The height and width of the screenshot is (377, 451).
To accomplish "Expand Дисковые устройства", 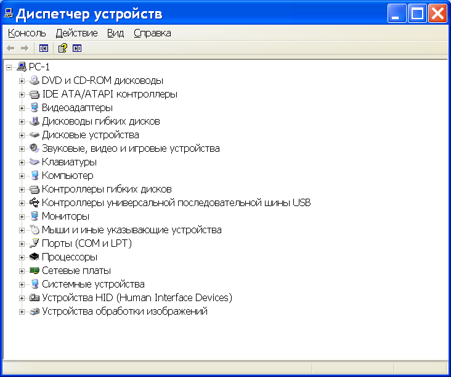I will (x=22, y=135).
